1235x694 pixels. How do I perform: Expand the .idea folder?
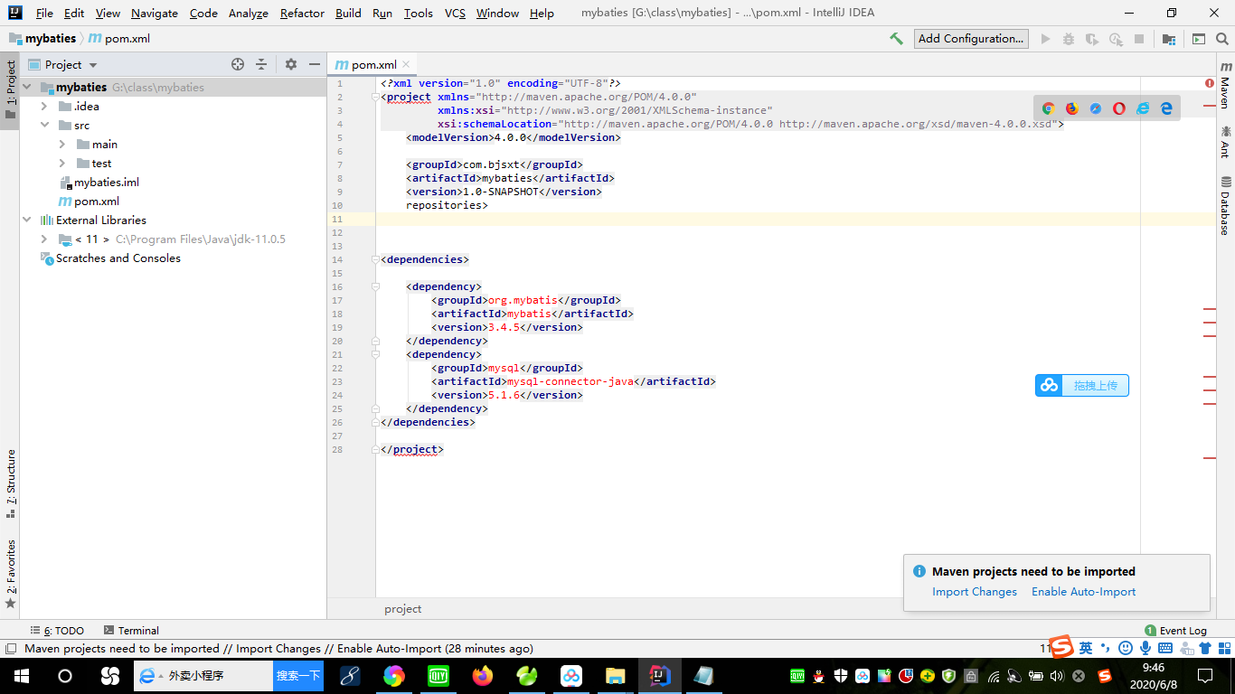[x=44, y=107]
